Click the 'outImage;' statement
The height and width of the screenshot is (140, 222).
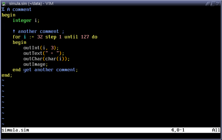coord(35,64)
